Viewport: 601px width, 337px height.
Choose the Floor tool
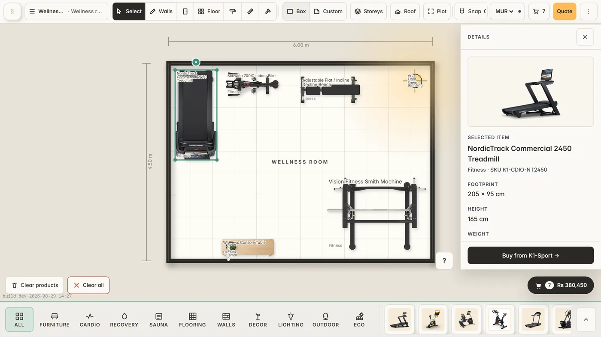(x=209, y=12)
